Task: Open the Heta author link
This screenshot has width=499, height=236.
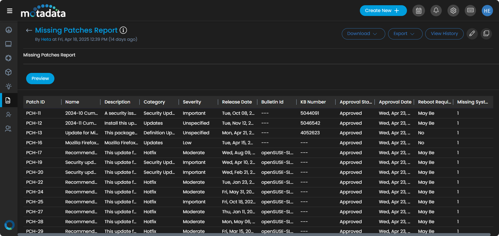Action: click(46, 39)
